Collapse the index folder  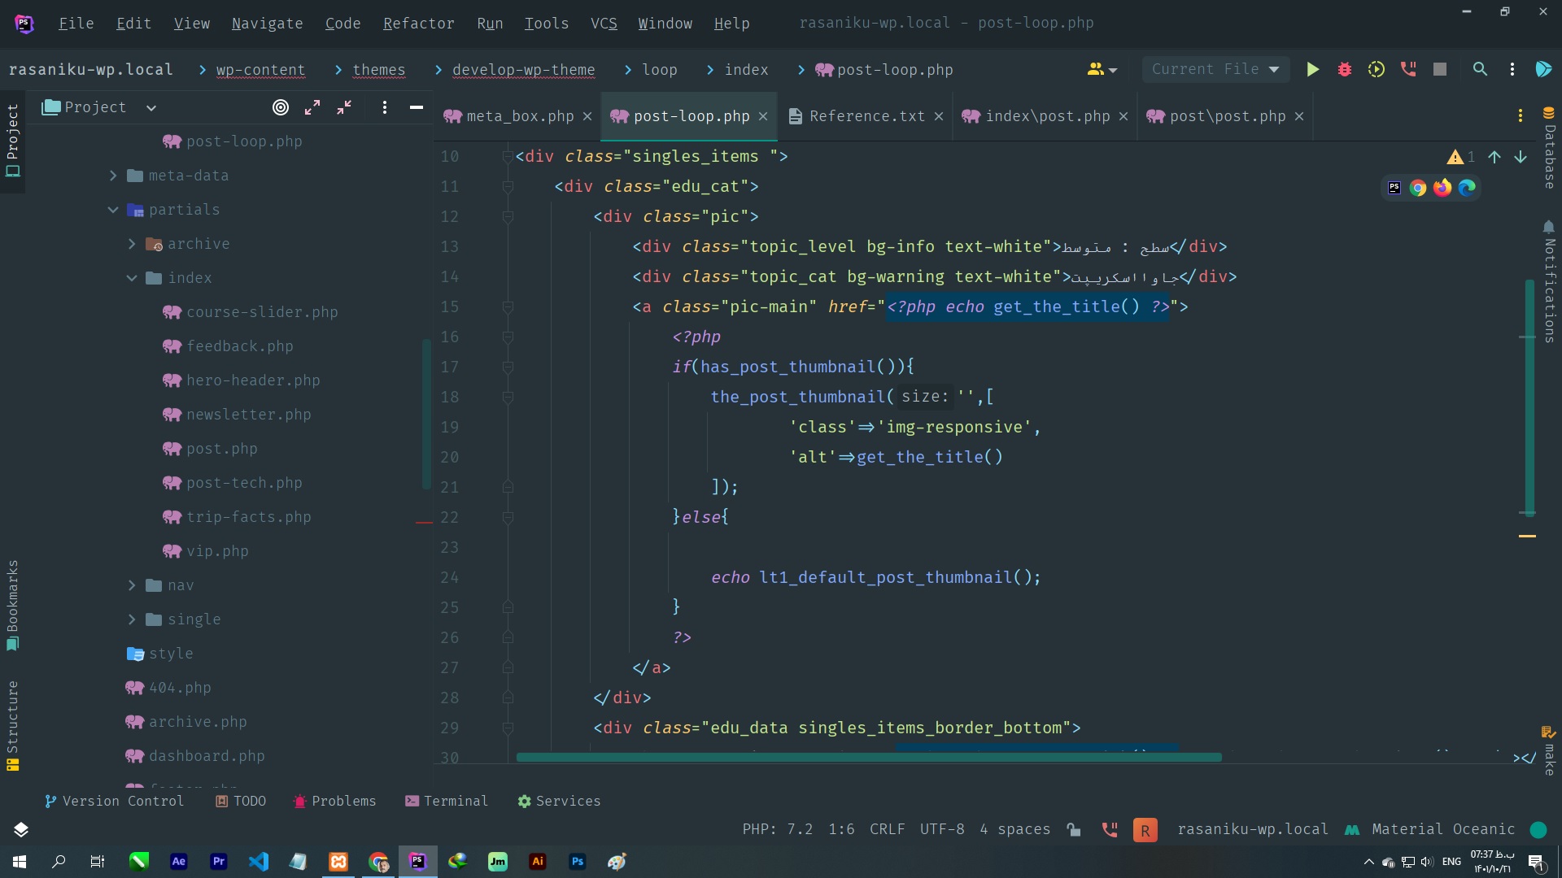(132, 278)
